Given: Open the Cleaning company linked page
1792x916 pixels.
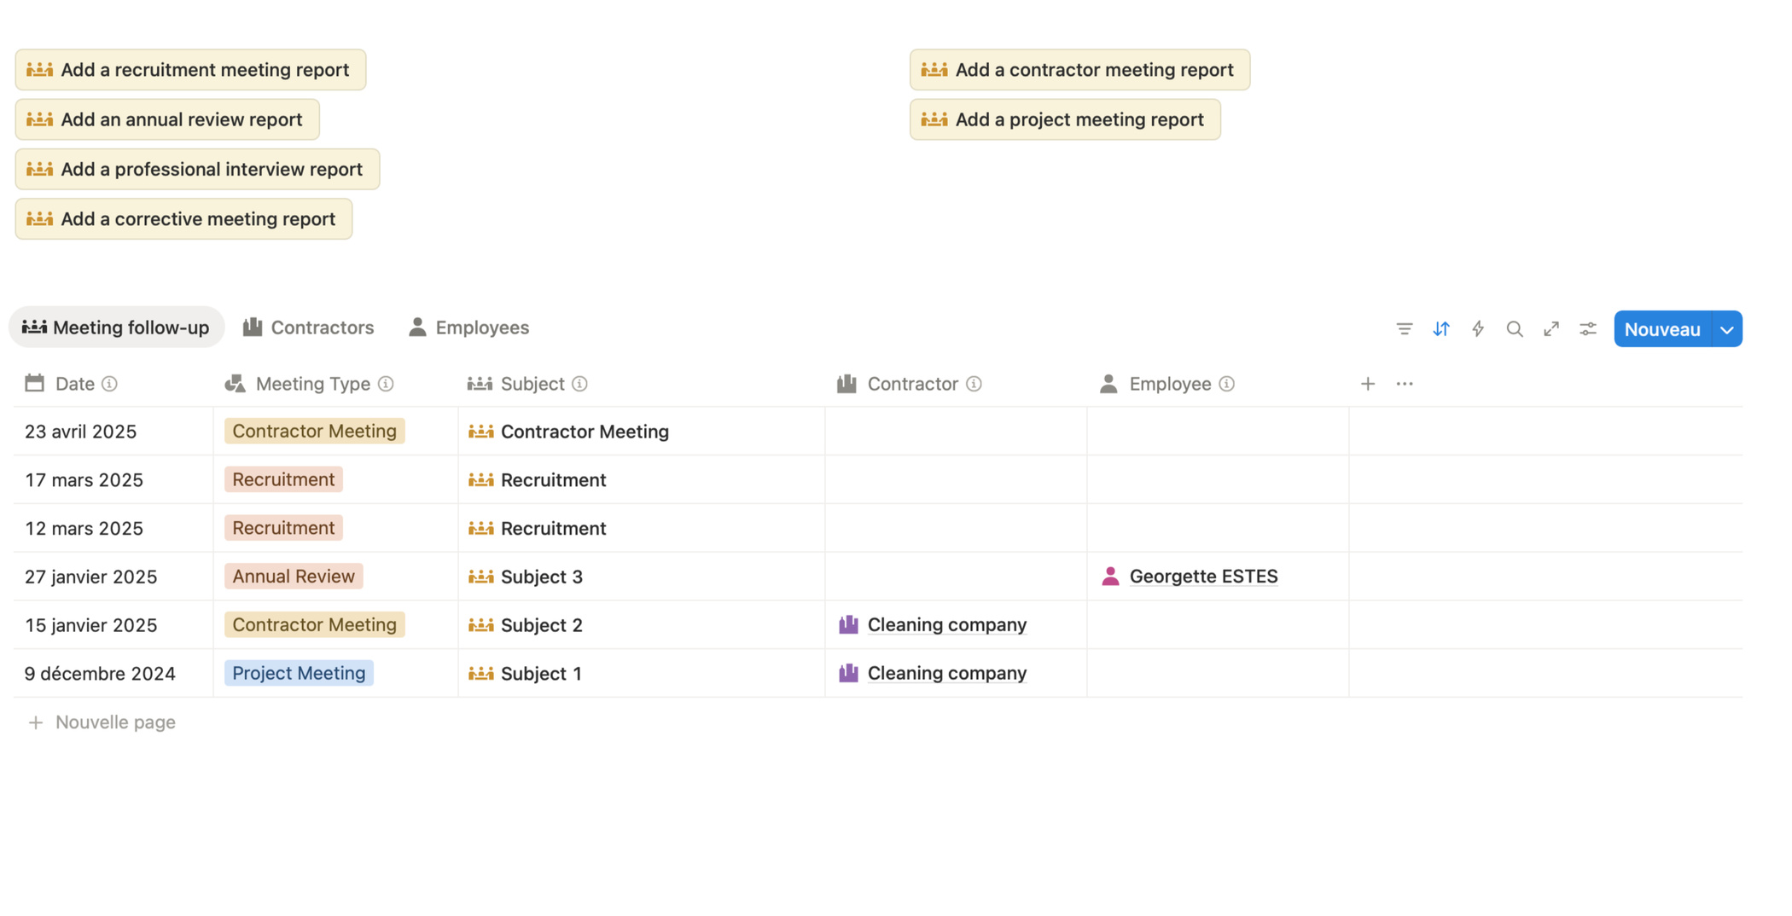Looking at the screenshot, I should [946, 624].
